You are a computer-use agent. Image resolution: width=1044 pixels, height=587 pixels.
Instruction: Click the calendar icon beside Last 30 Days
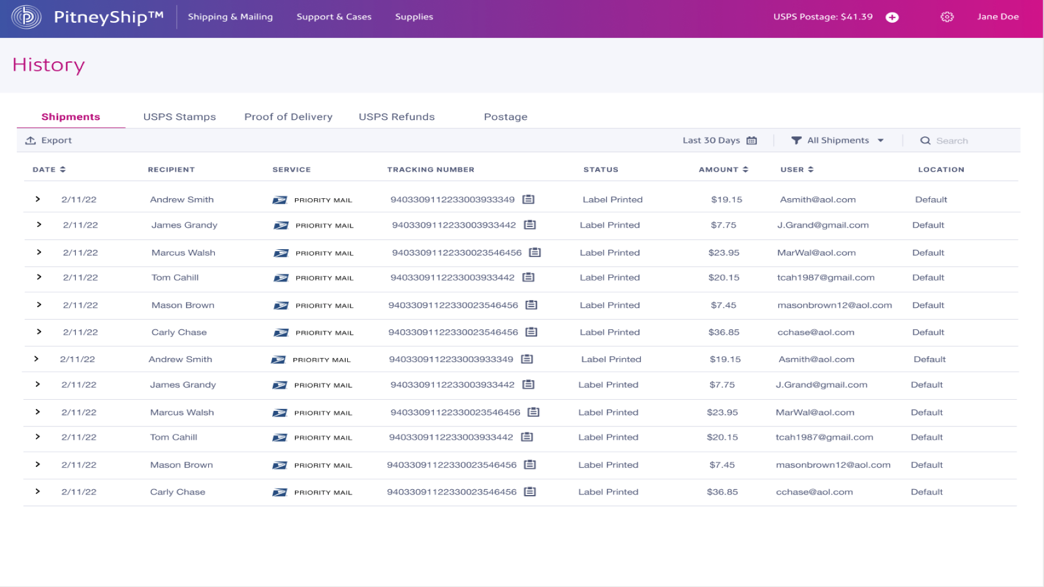coord(752,140)
